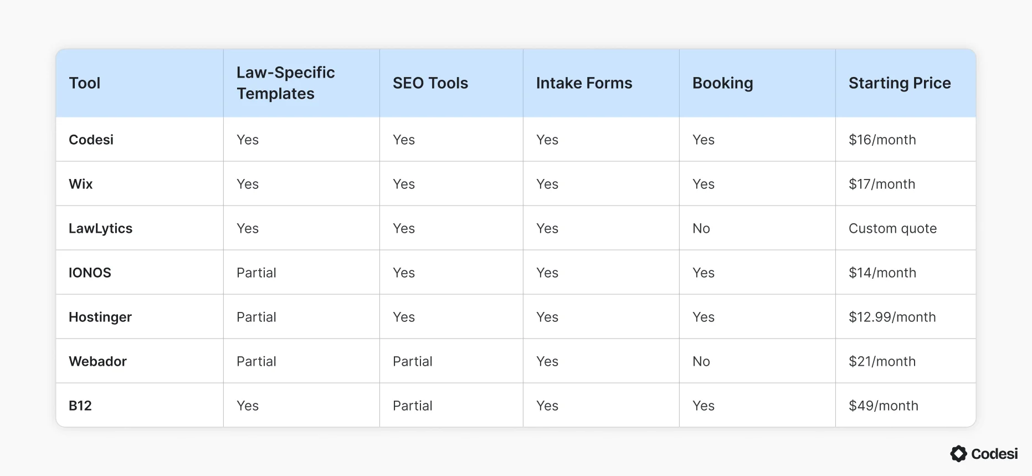Viewport: 1032px width, 476px height.
Task: Click the Custom quote price cell
Action: (x=892, y=228)
